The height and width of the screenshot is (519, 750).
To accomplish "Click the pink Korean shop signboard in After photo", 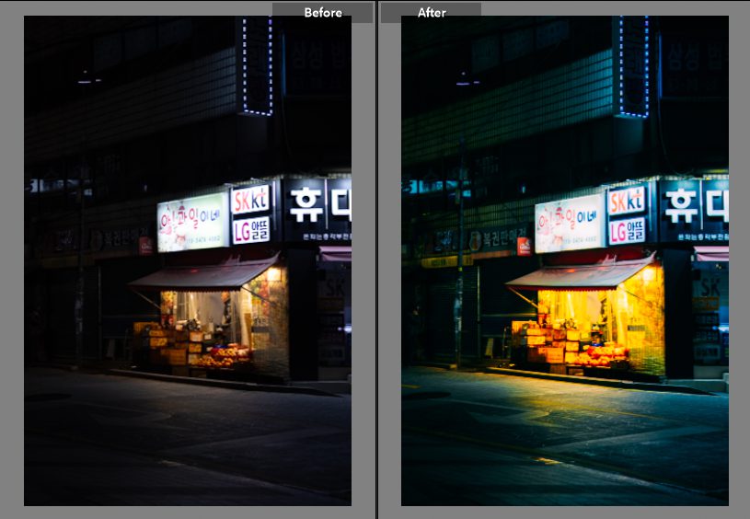I will pos(570,223).
